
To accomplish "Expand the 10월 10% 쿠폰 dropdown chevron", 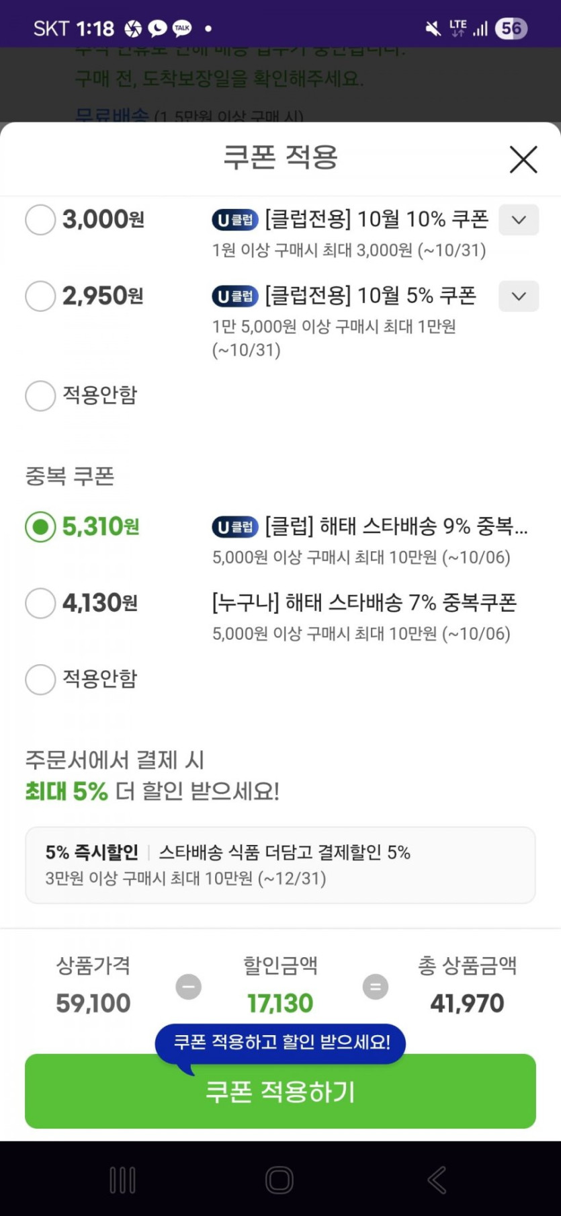I will pyautogui.click(x=519, y=220).
